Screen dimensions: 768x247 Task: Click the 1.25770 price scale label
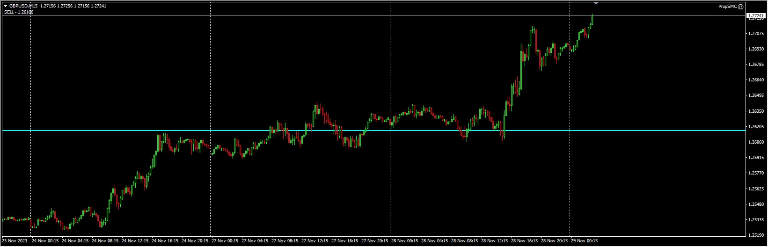(756, 173)
